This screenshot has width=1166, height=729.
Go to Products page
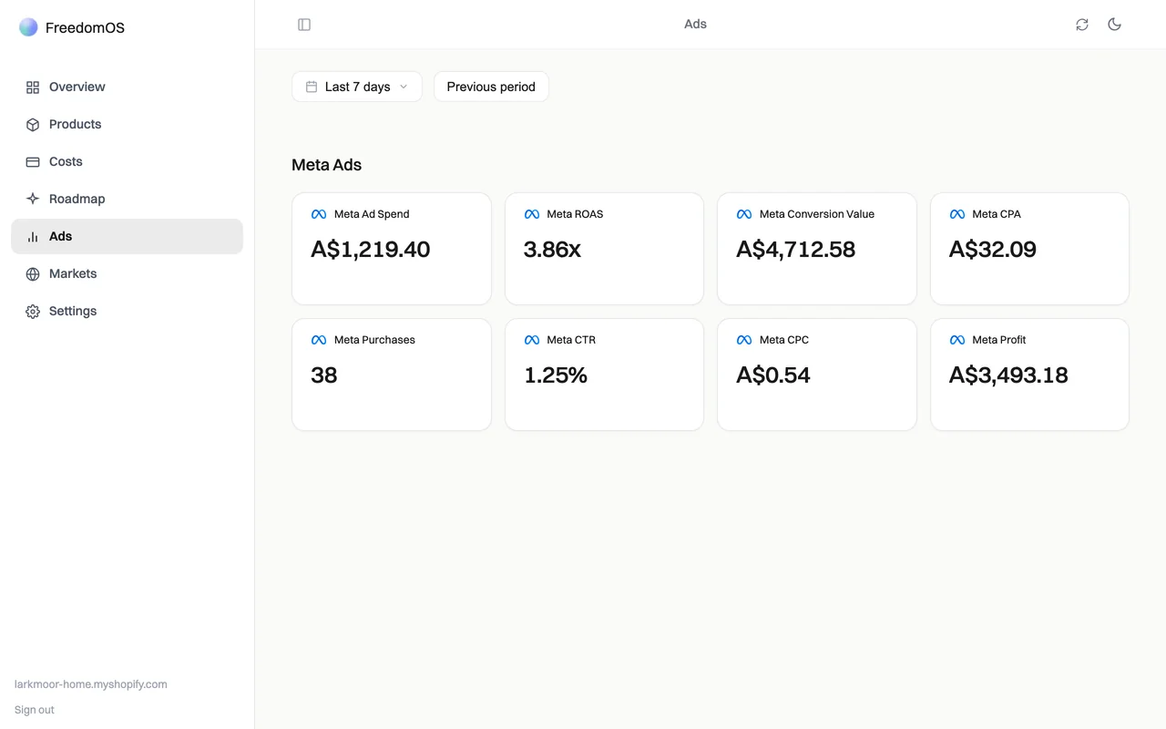pyautogui.click(x=127, y=125)
